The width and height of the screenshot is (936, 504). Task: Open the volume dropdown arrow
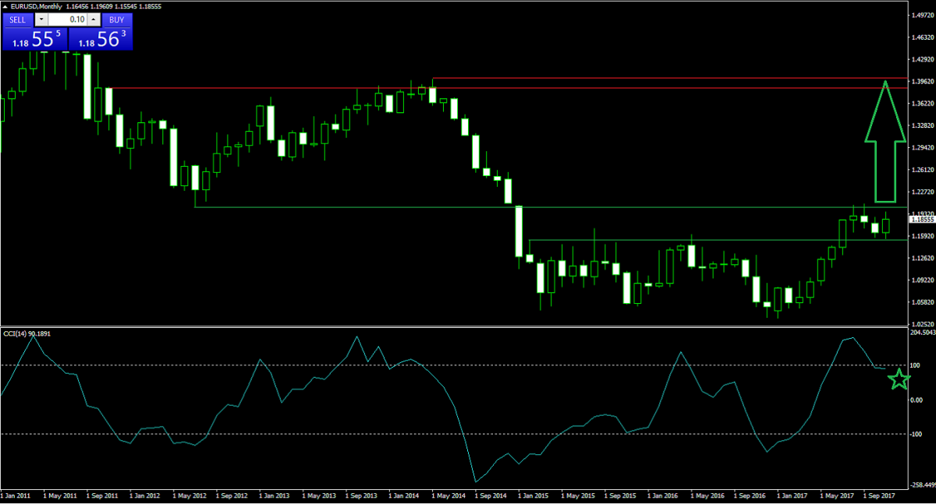click(x=41, y=19)
